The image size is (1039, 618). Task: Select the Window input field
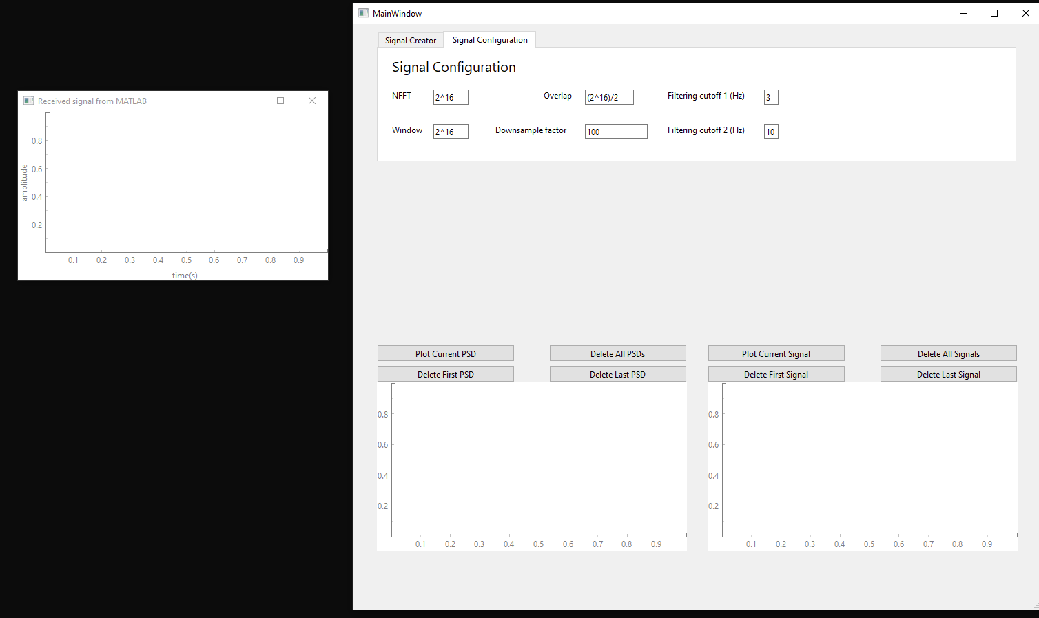[x=450, y=131]
